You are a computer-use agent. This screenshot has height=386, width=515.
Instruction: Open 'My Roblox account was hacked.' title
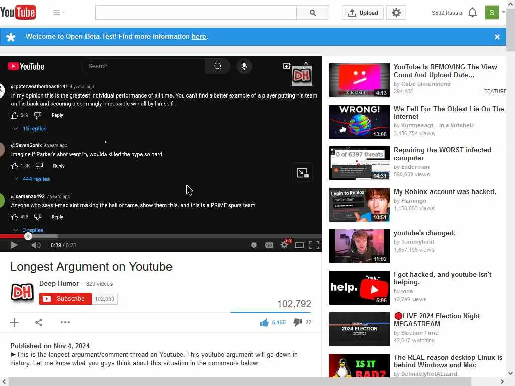pos(445,191)
